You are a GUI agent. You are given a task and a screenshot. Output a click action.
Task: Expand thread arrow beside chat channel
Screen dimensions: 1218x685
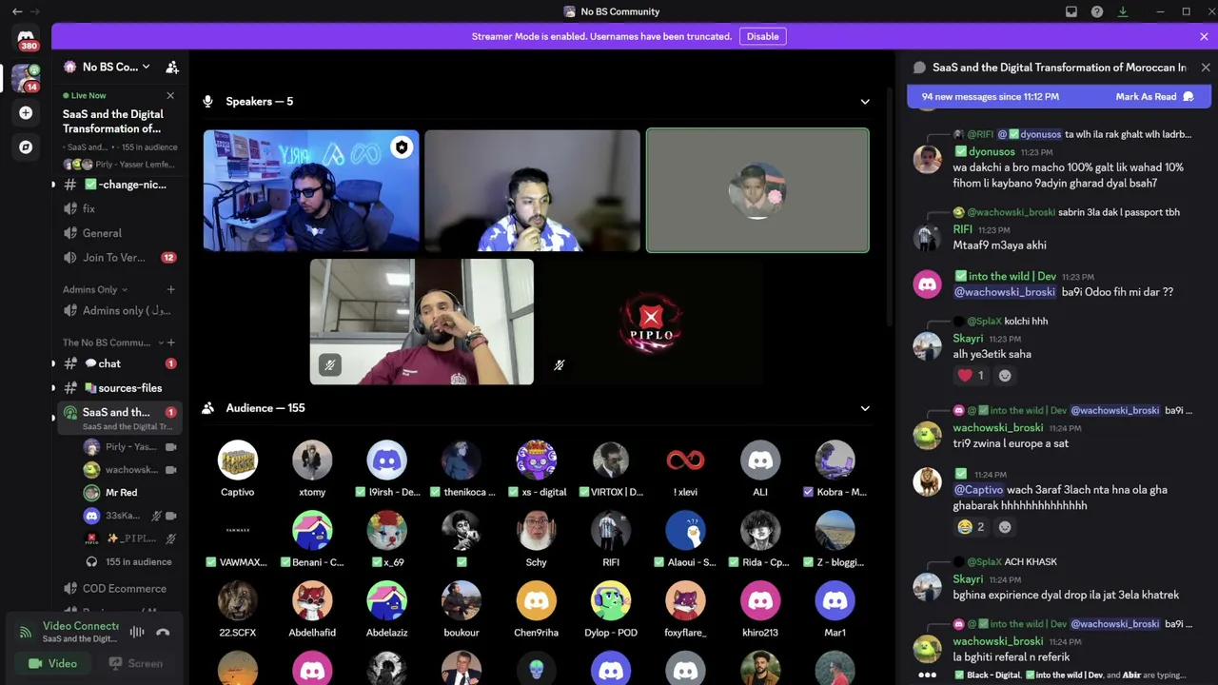(53, 363)
